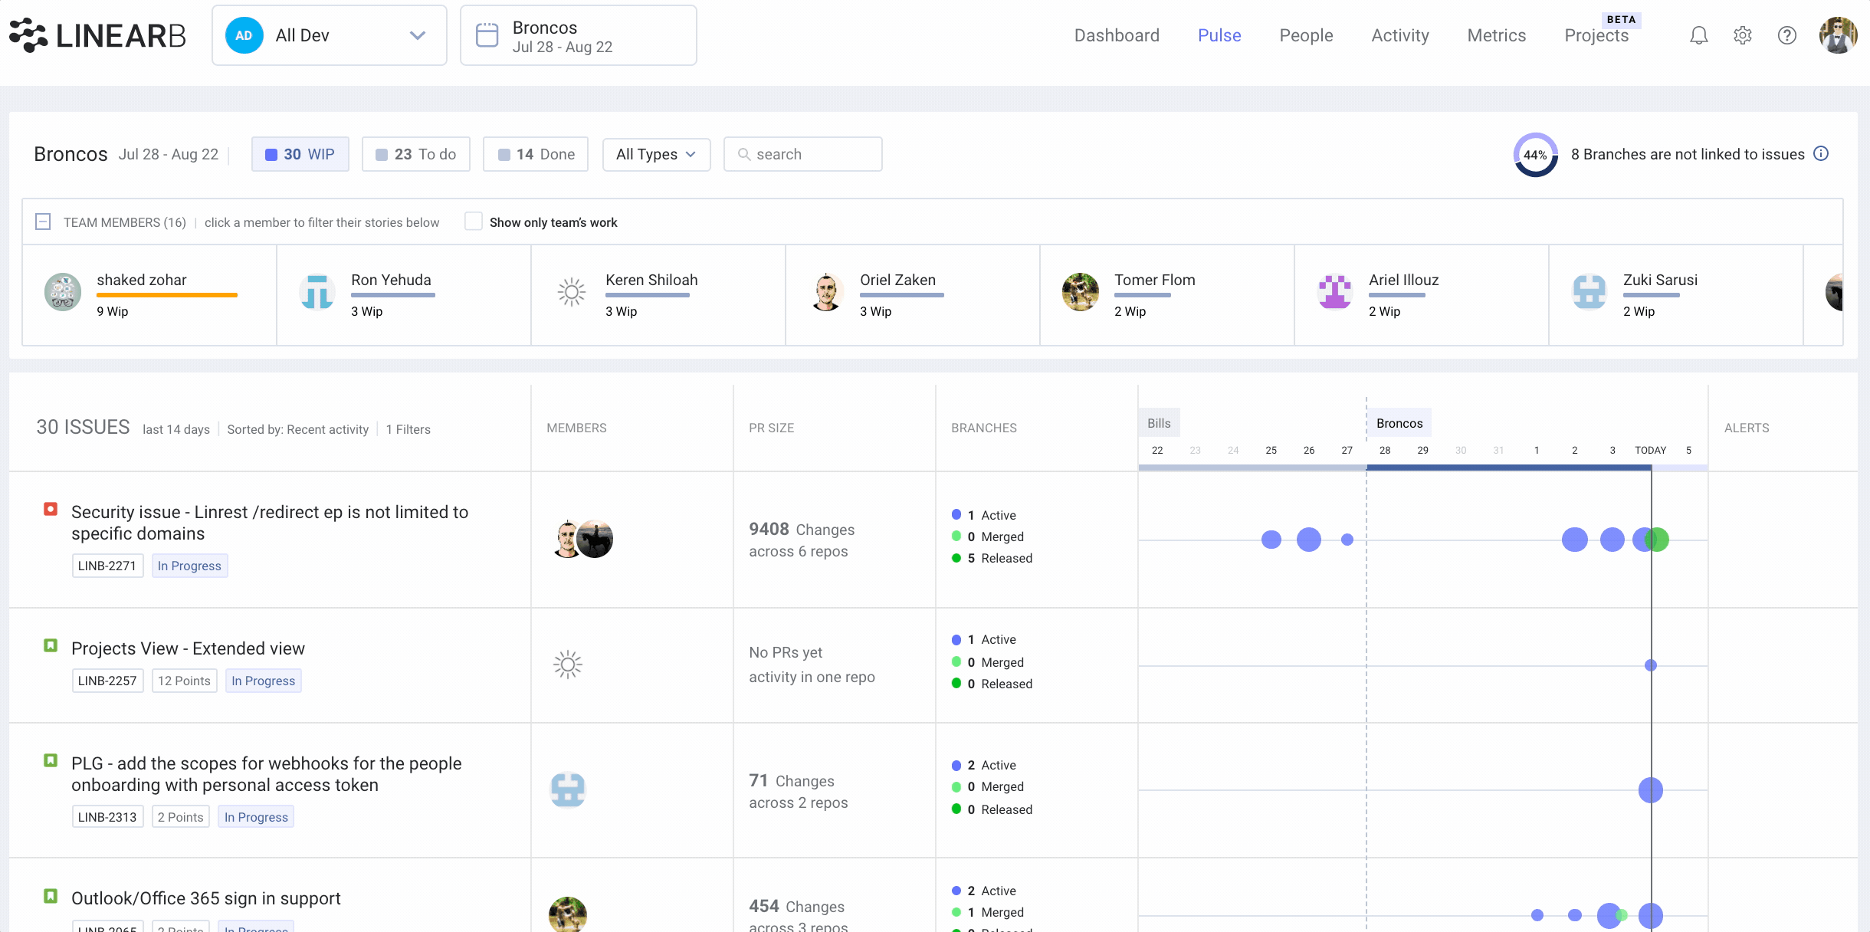Click Oriel Zaken's avatar
This screenshot has height=932, width=1870.
coord(826,292)
